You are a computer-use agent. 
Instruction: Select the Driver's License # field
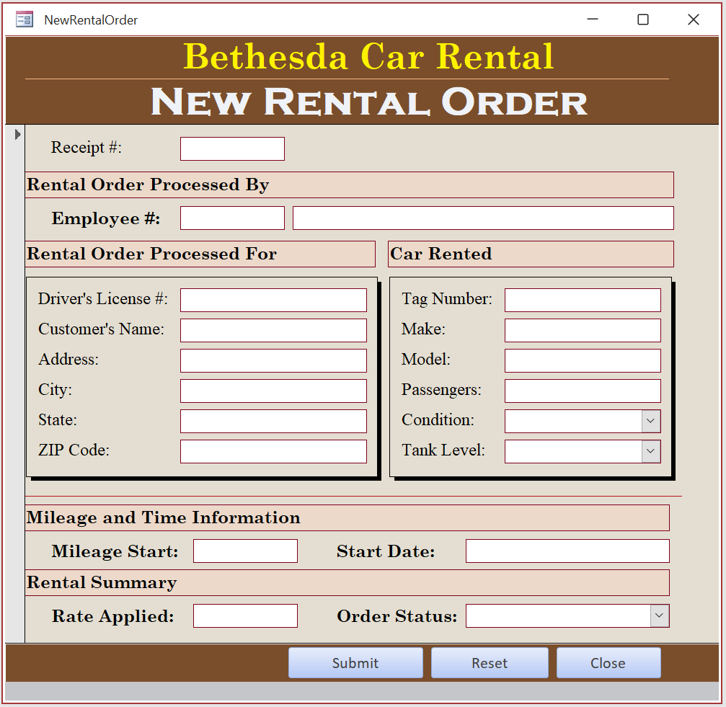[273, 299]
